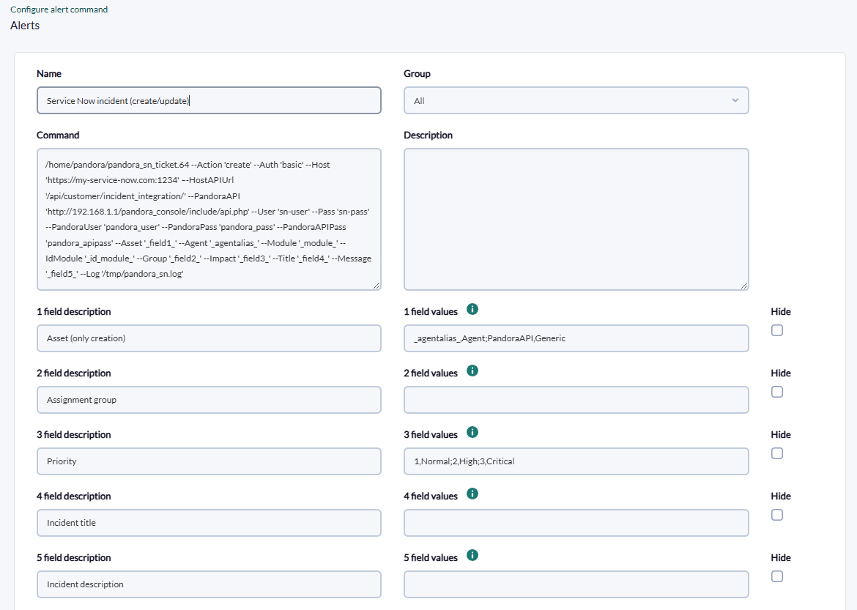Click the '1 field description' label

[74, 311]
